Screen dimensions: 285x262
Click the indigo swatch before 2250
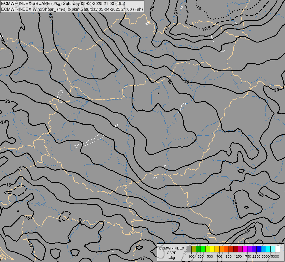pyautogui.click(x=254, y=249)
